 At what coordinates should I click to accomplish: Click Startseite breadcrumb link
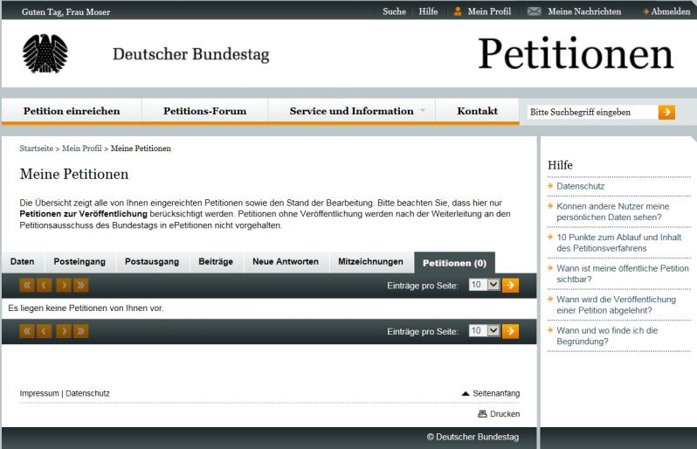(x=37, y=149)
